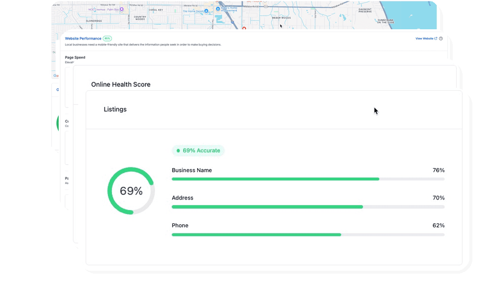Click the 69% Accurate badge
The height and width of the screenshot is (299, 489).
coord(198,151)
